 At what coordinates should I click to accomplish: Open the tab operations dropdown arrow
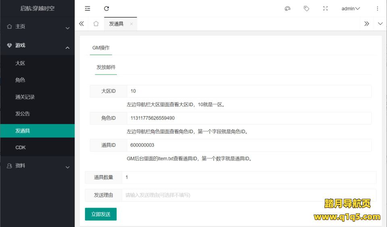tap(380, 24)
